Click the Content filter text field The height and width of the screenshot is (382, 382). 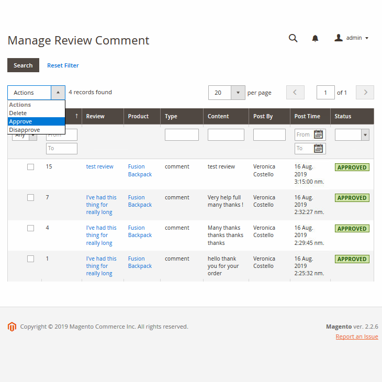click(x=226, y=135)
